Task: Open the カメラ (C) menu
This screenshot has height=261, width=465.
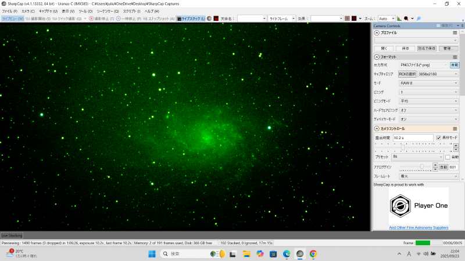Action: pos(28,11)
